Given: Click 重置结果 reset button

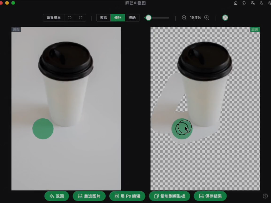Looking at the screenshot, I should pyautogui.click(x=54, y=18).
